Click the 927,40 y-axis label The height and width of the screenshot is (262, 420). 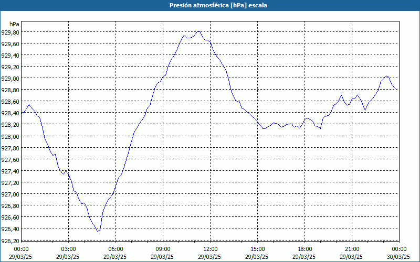pos(10,171)
